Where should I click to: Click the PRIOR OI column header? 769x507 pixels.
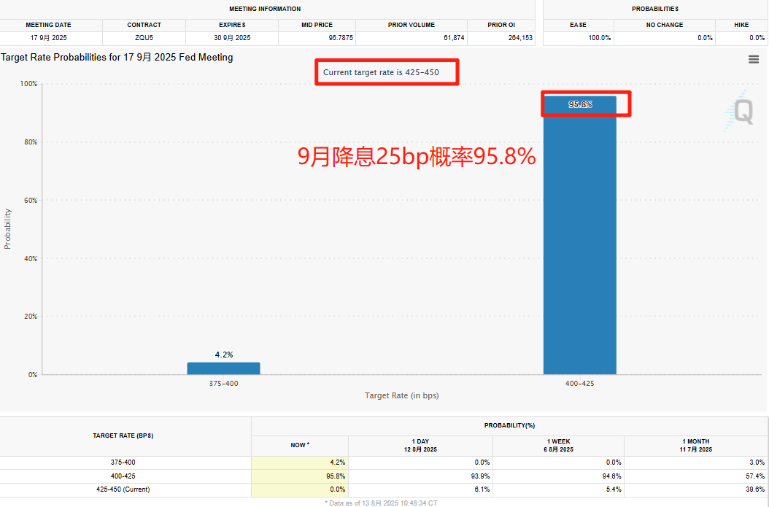click(501, 25)
